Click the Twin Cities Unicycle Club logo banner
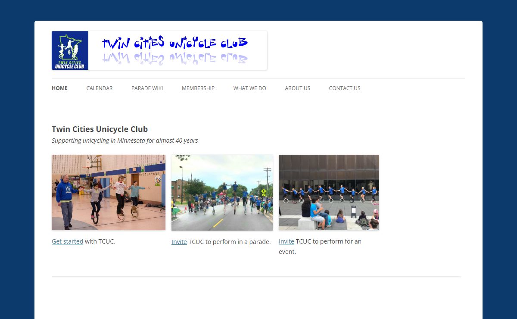The height and width of the screenshot is (319, 517). click(x=159, y=50)
